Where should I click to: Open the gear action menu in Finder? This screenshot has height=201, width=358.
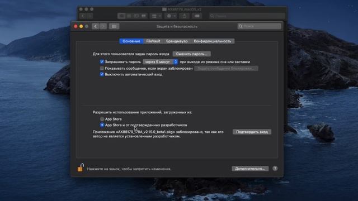point(171,16)
